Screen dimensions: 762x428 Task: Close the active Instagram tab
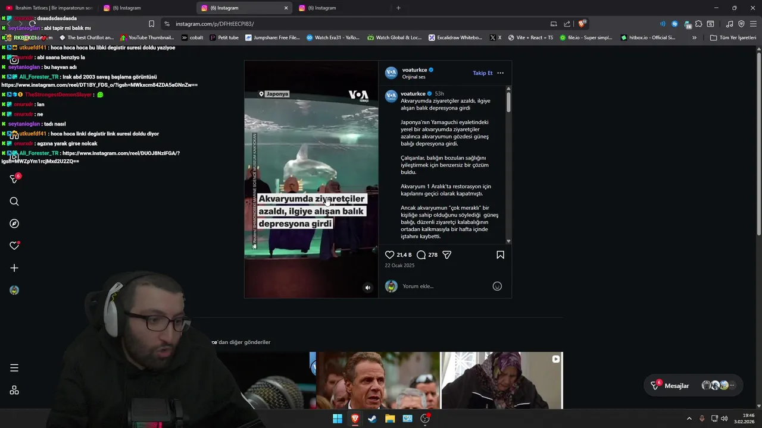coord(286,8)
